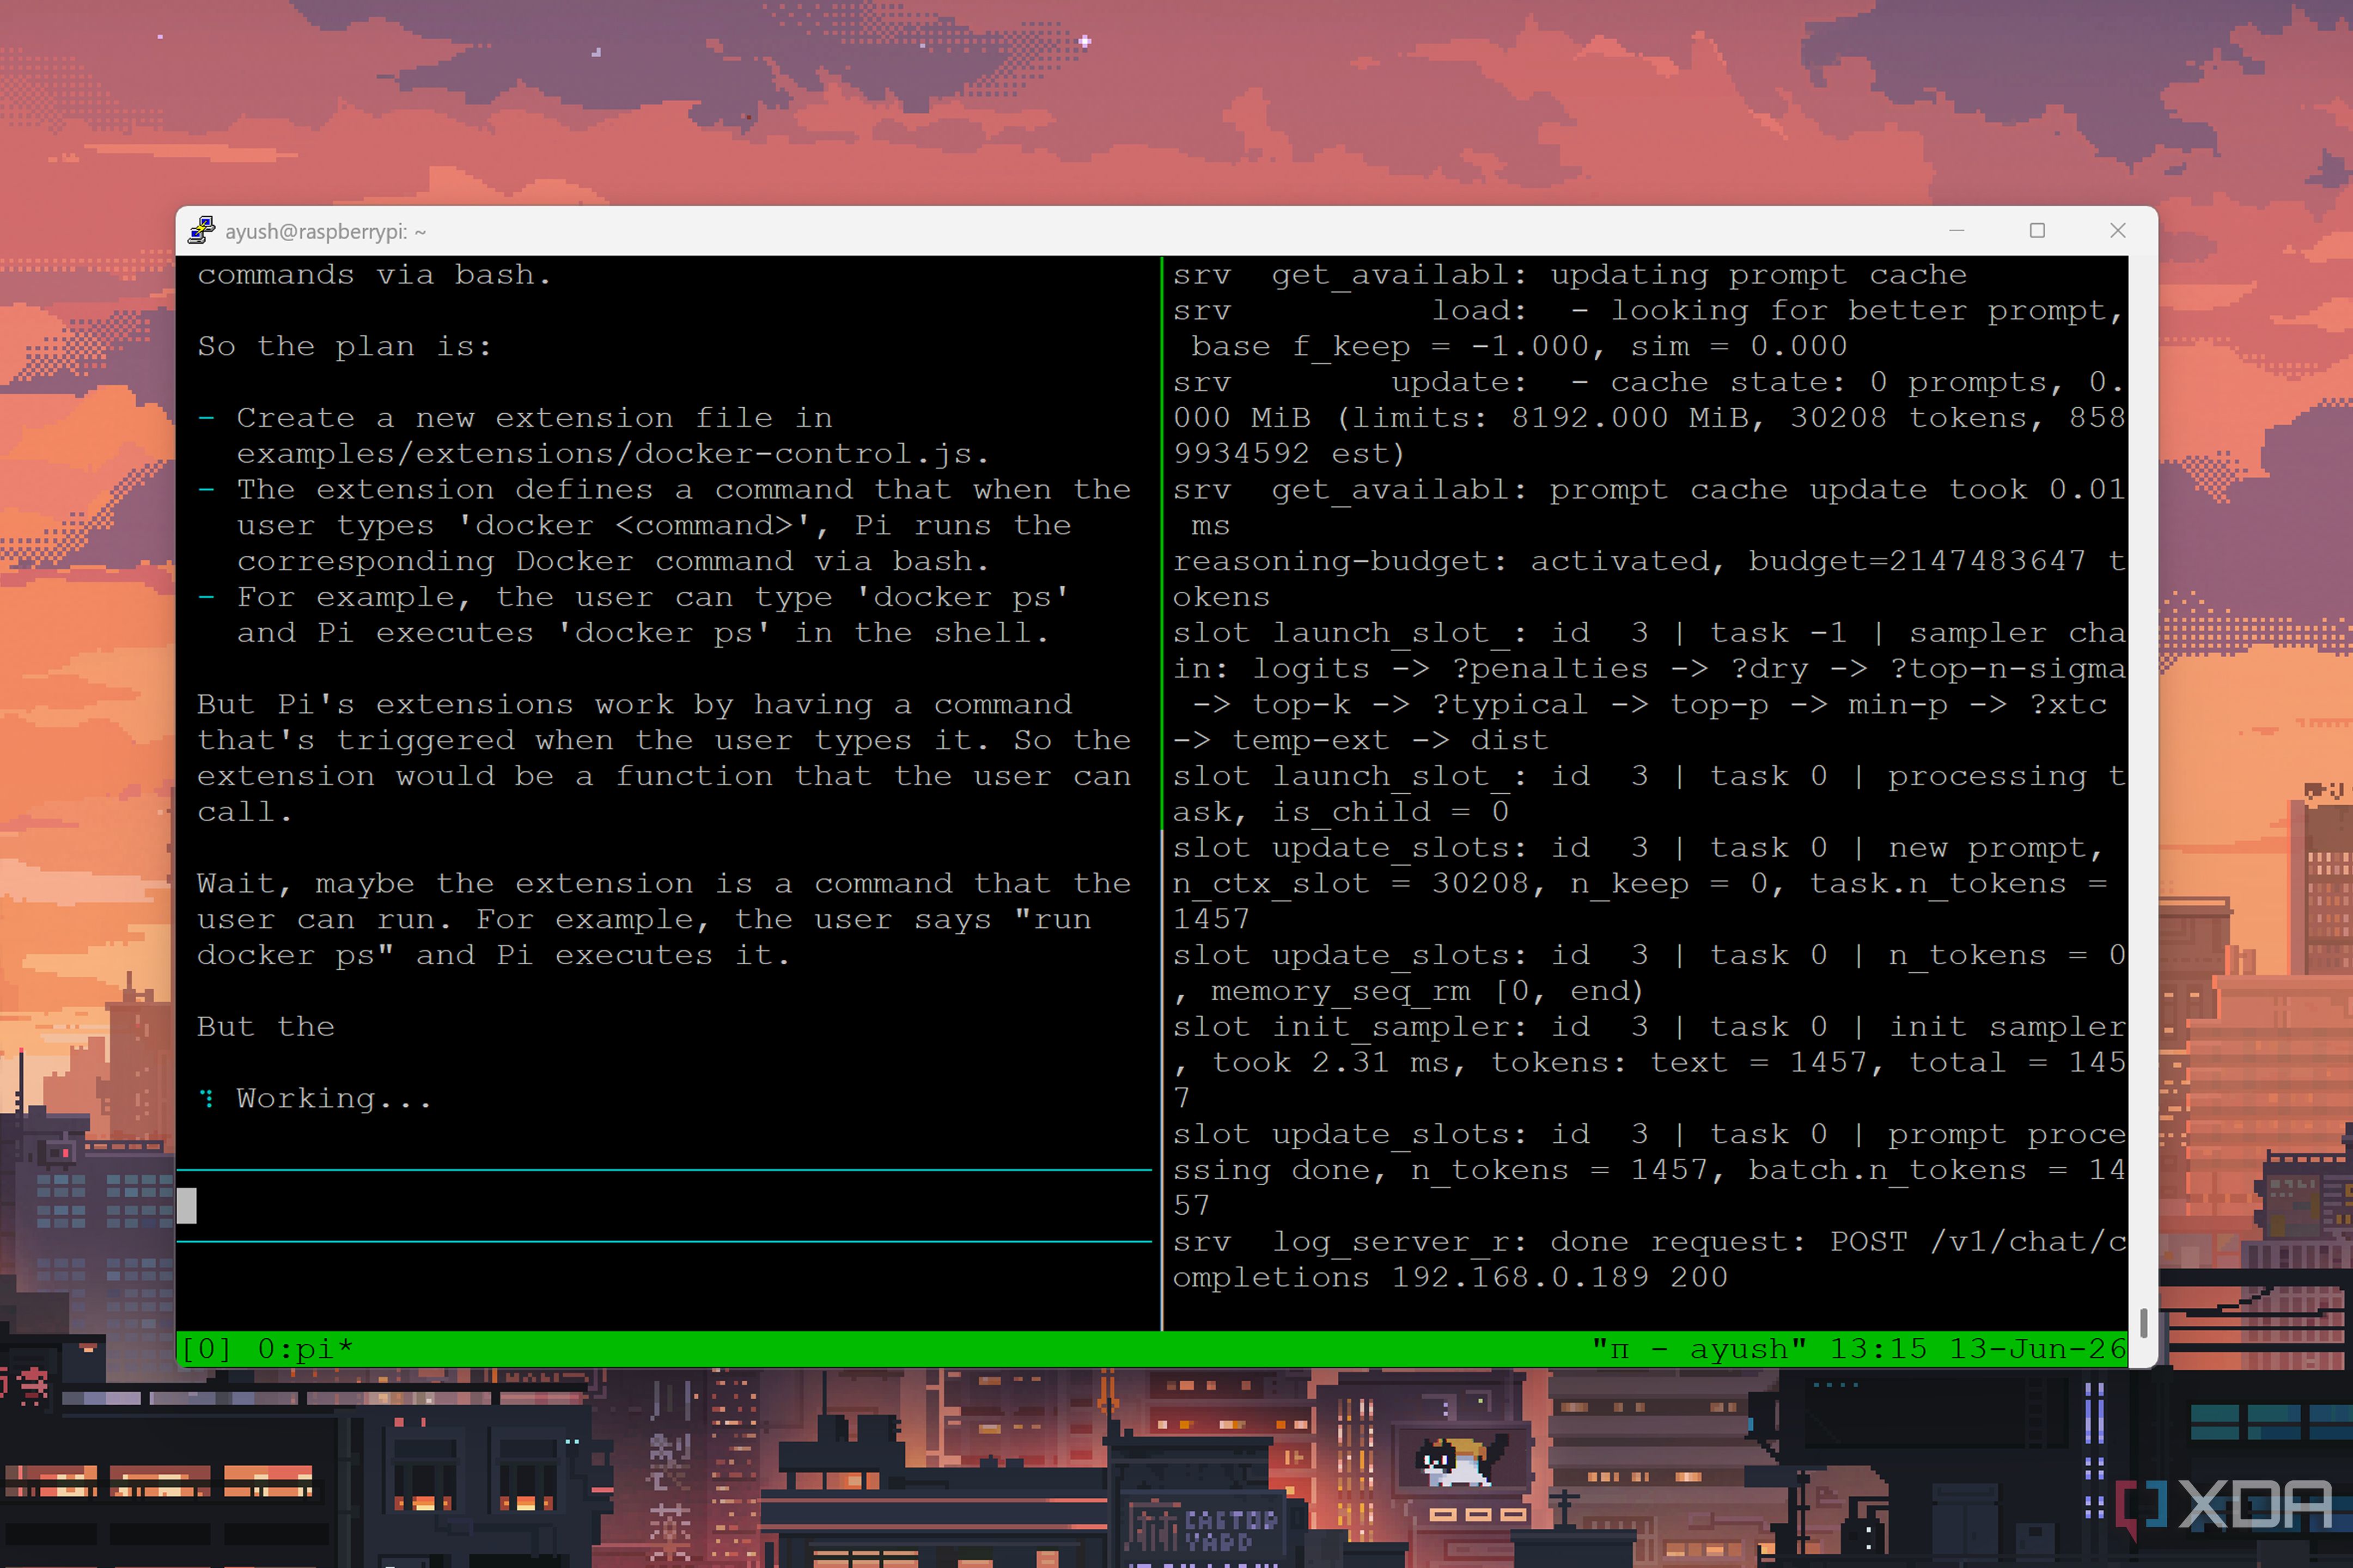Image resolution: width=2353 pixels, height=1568 pixels.
Task: Click '-> temp-ext -> dist' sampler chain line
Action: tap(1361, 740)
